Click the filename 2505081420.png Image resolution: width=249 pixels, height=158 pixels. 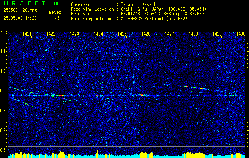pos(20,11)
